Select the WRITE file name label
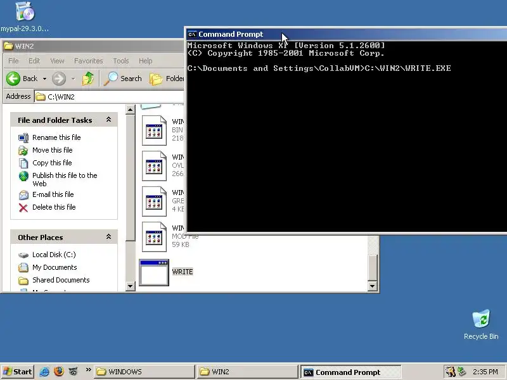The image size is (507, 380). pyautogui.click(x=183, y=272)
